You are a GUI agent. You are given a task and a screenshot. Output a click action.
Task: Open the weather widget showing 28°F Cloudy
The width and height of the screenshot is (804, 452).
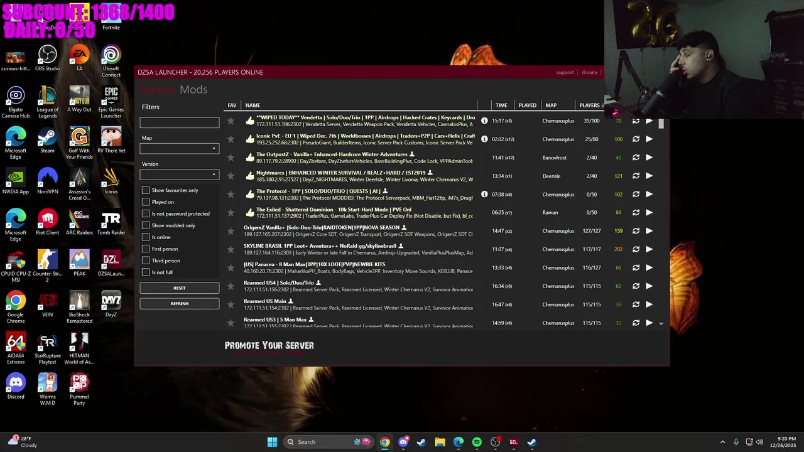tap(24, 442)
